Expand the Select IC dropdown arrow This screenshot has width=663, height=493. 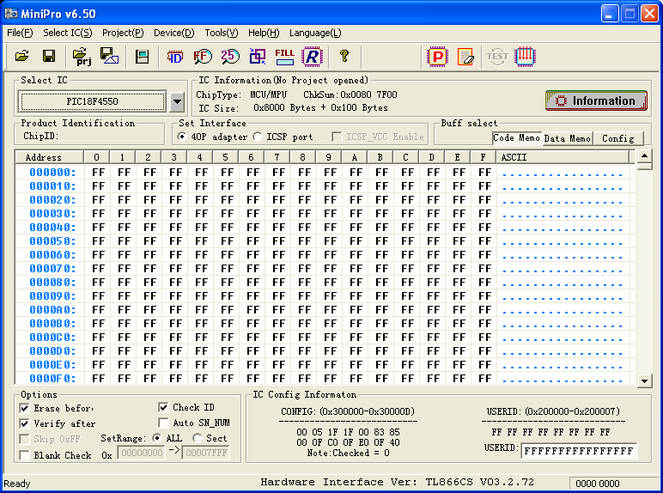(x=177, y=101)
